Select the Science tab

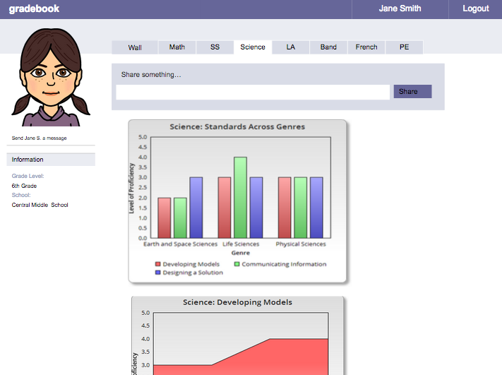click(253, 47)
